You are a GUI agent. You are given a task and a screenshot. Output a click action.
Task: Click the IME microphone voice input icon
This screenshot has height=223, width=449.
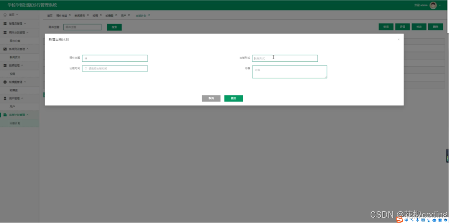point(417,220)
